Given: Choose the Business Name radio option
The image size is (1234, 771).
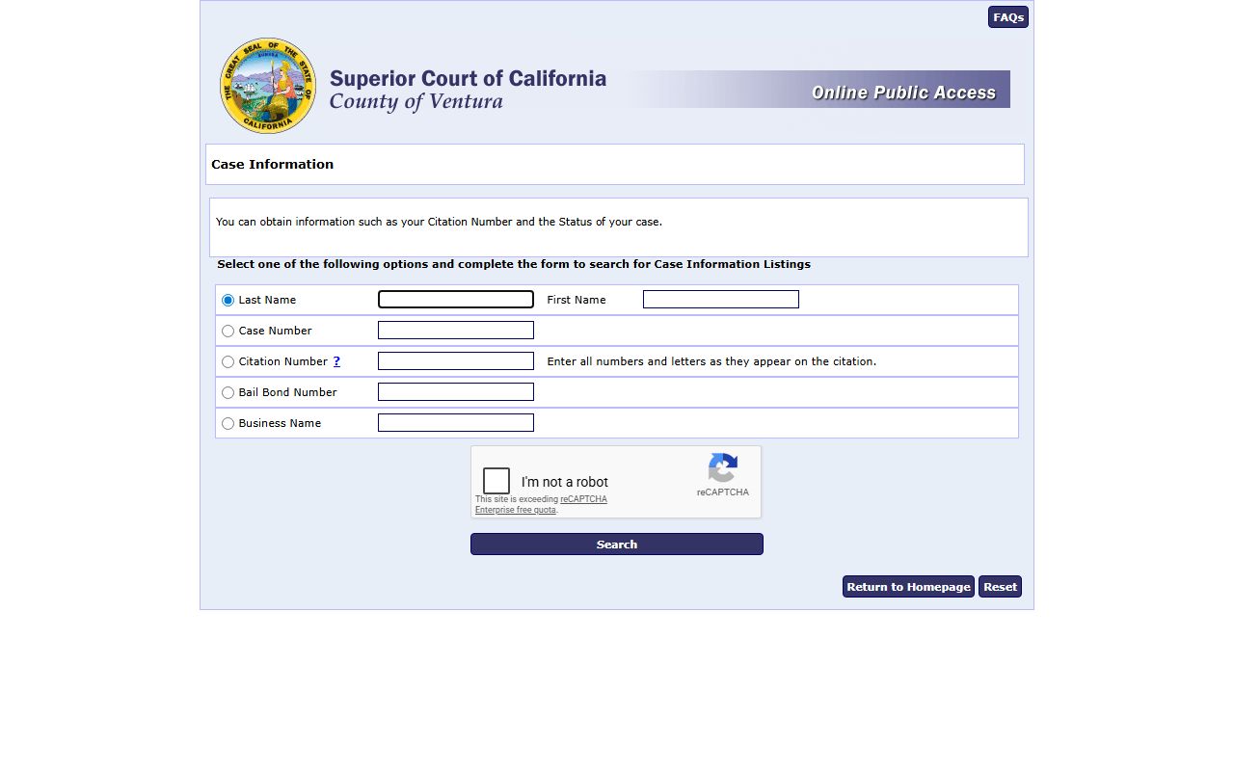Looking at the screenshot, I should tap(228, 424).
